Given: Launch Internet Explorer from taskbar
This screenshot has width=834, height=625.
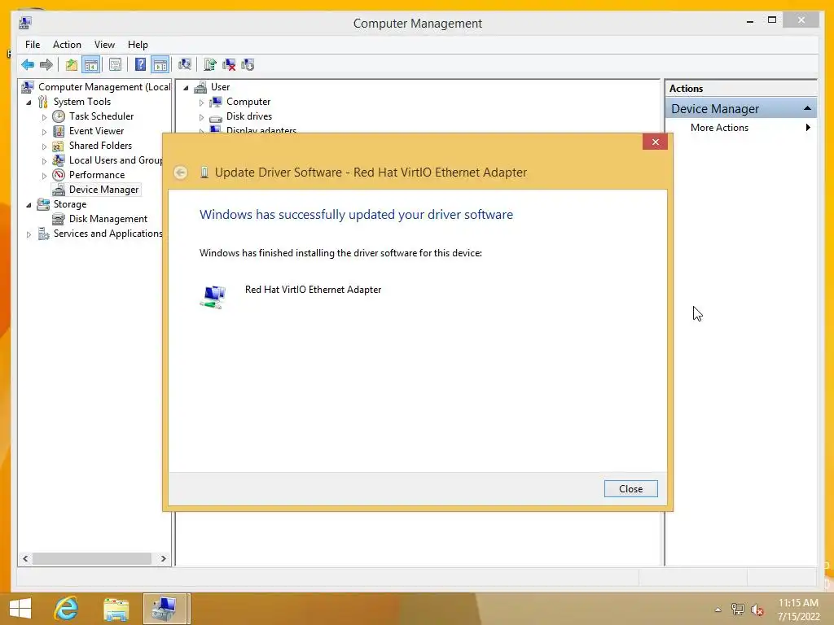Looking at the screenshot, I should (67, 609).
